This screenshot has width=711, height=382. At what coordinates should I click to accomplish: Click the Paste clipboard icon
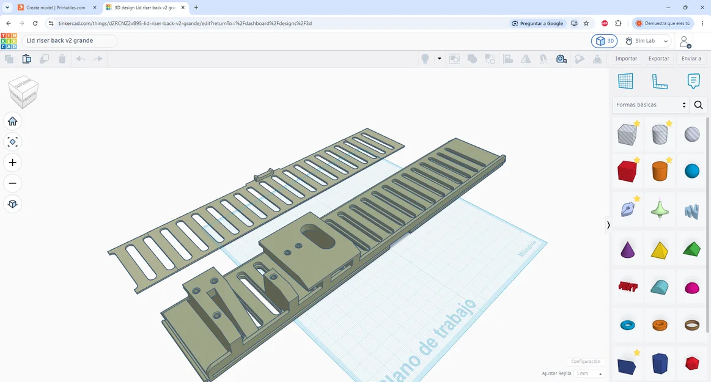(27, 59)
